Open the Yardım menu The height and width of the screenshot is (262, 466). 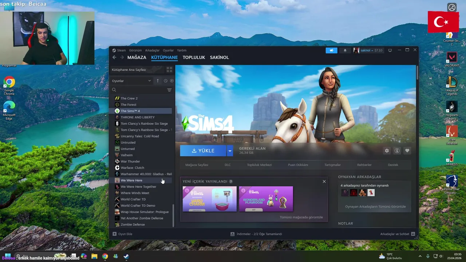[x=182, y=51]
